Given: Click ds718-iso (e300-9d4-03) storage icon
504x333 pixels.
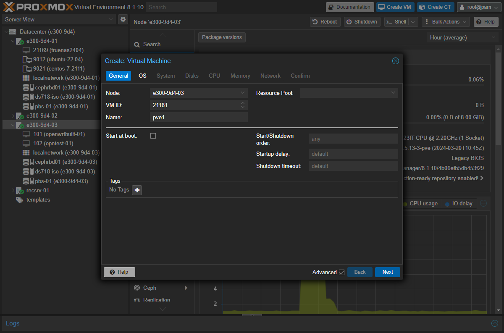Looking at the screenshot, I should tap(28, 171).
